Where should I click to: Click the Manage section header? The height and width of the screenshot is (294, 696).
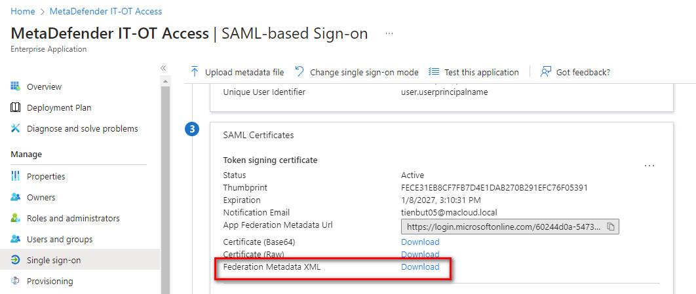coord(26,155)
